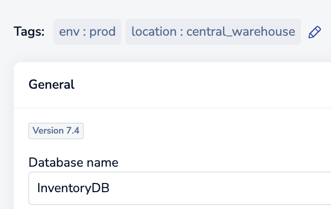Click the word Version in the version badge
The image size is (331, 209).
48,130
